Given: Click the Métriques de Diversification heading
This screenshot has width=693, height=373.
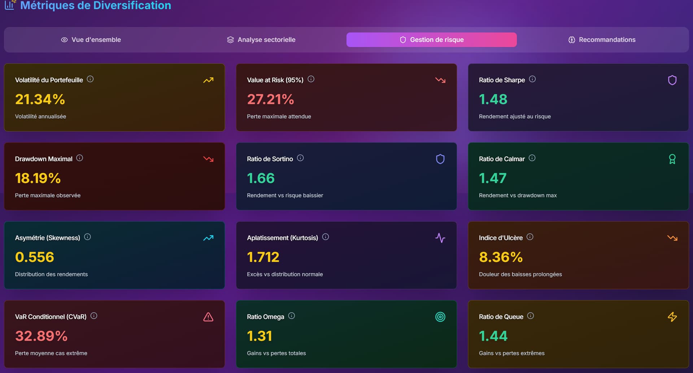Looking at the screenshot, I should pyautogui.click(x=96, y=5).
